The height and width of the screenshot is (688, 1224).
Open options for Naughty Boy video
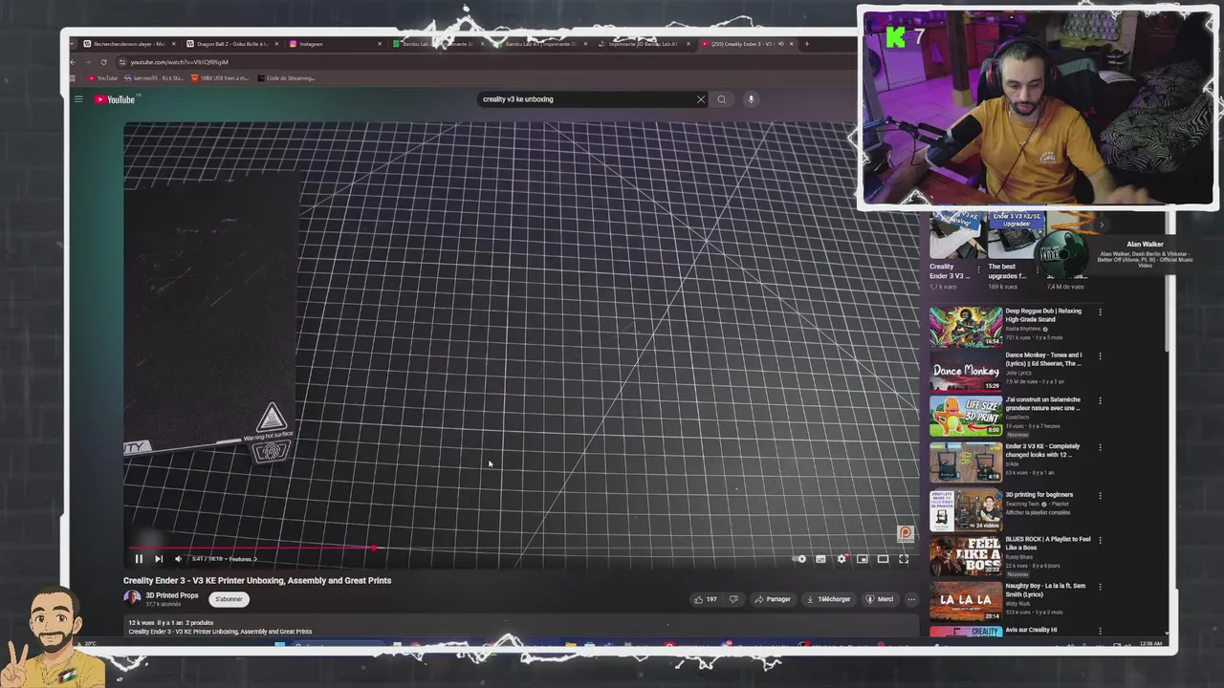[1100, 587]
